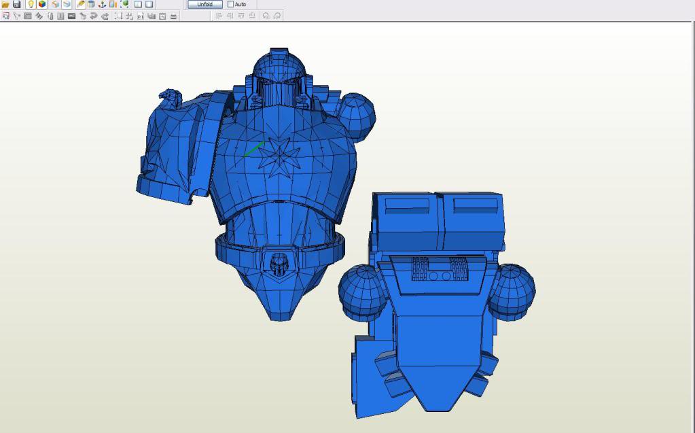
Task: Click the light blue sheet icon in the top toolbar
Action: click(67, 5)
